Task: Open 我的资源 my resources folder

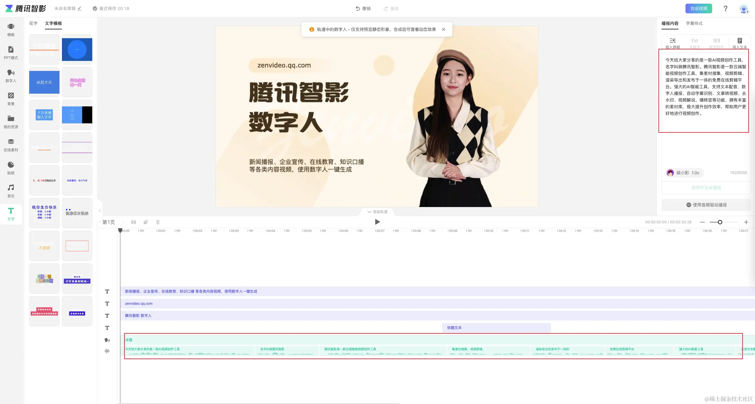Action: point(11,122)
